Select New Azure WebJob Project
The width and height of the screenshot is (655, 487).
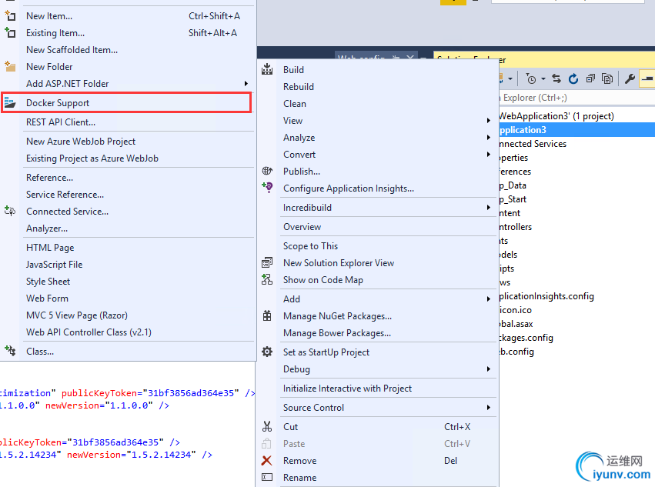(81, 141)
